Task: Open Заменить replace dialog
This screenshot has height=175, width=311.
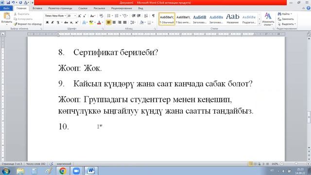Action: click(x=286, y=19)
